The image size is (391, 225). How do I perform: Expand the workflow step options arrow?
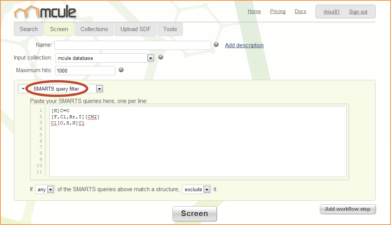coord(23,89)
